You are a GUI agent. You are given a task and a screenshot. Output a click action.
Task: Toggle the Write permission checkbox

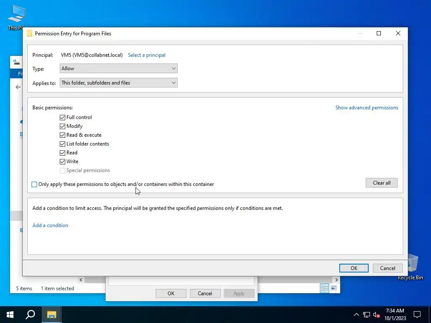pyautogui.click(x=62, y=161)
